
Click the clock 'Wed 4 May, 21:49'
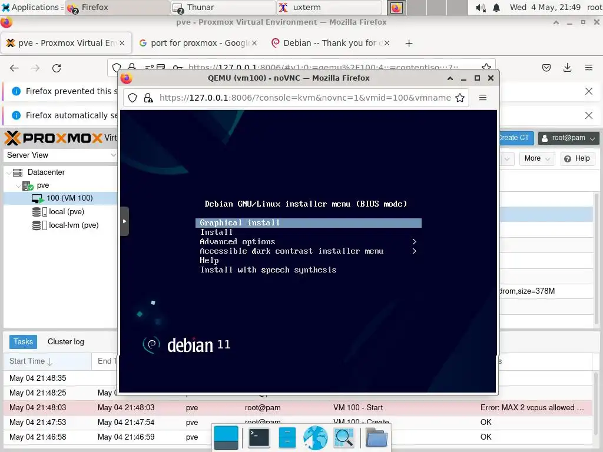[545, 7]
